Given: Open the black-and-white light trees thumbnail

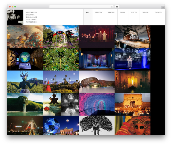Looking at the screenshot, I should tap(70, 105).
